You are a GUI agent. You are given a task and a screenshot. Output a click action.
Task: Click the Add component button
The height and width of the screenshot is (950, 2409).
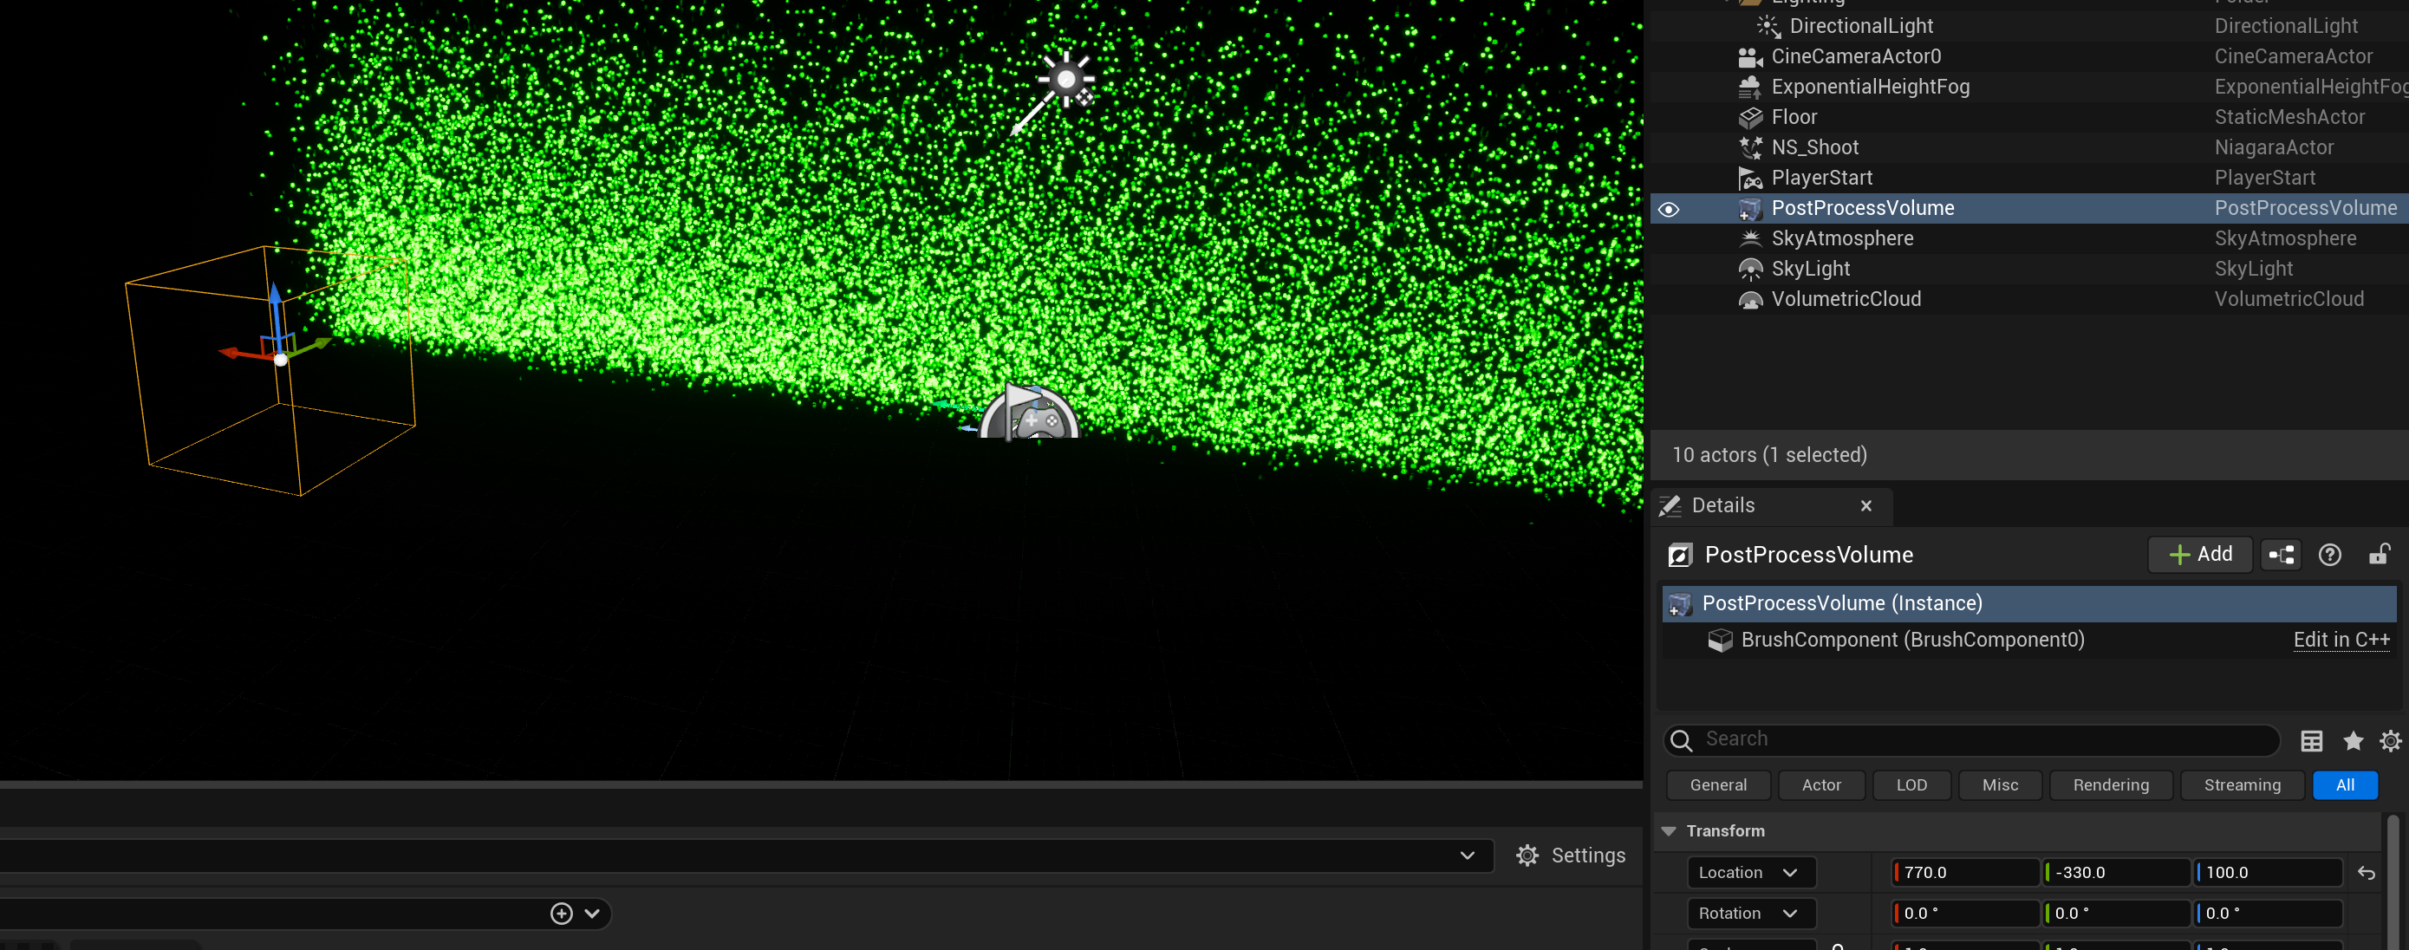(2199, 555)
